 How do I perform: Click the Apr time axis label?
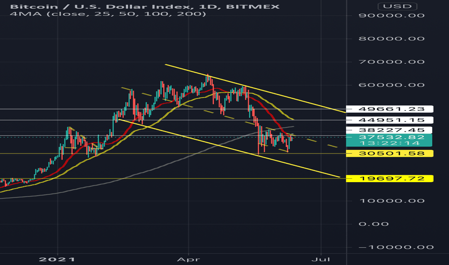(188, 260)
